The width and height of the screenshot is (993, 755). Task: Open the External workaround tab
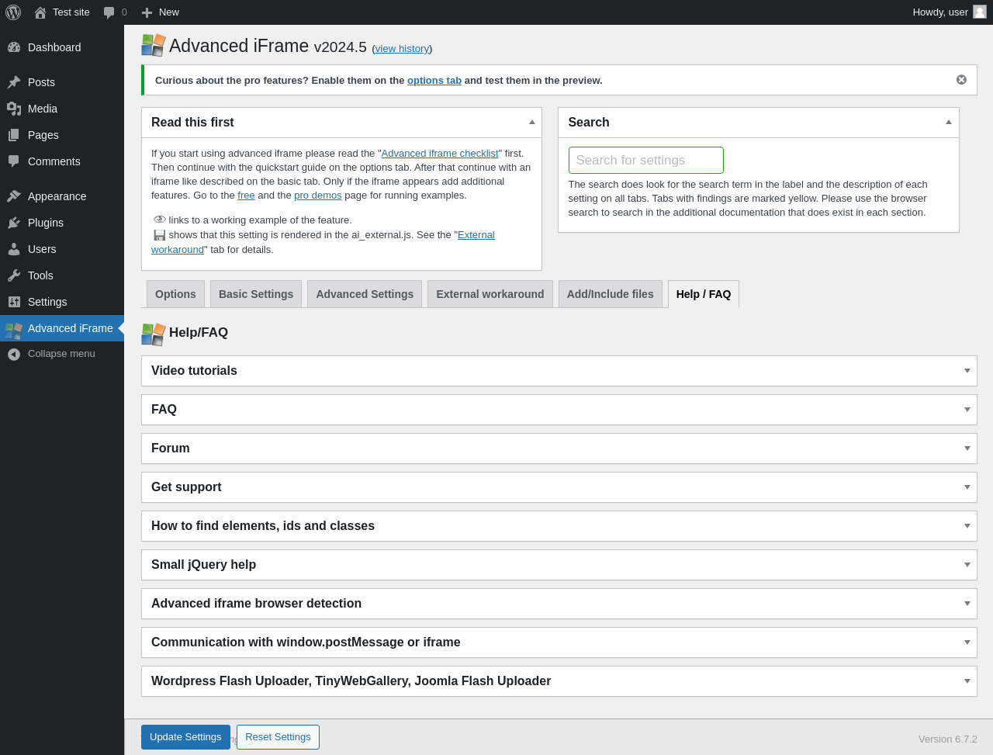point(490,294)
